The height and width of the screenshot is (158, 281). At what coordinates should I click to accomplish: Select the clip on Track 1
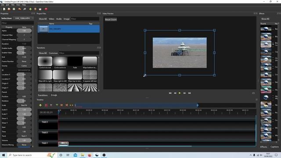(x=63, y=144)
